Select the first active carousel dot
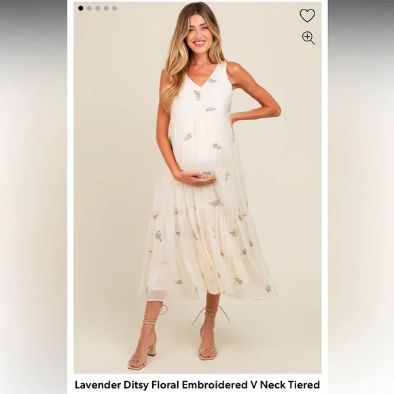The image size is (394, 394). (81, 8)
